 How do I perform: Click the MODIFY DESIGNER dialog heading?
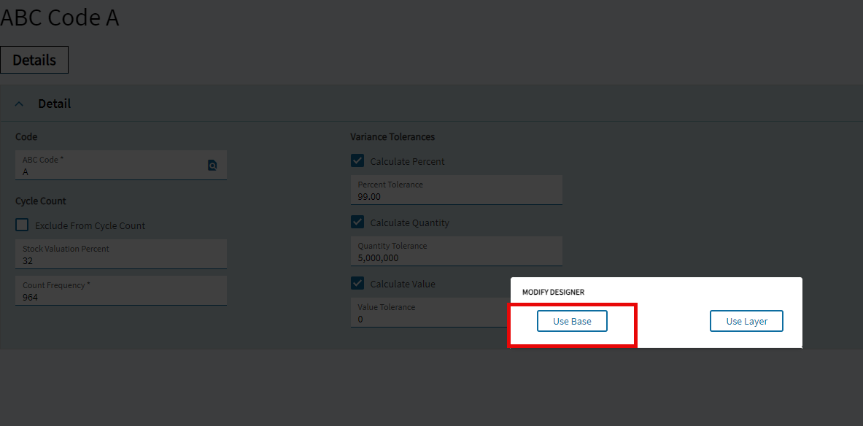pos(553,293)
